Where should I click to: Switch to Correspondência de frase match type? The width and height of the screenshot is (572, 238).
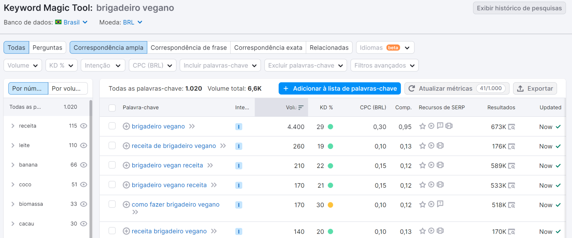[x=189, y=48]
